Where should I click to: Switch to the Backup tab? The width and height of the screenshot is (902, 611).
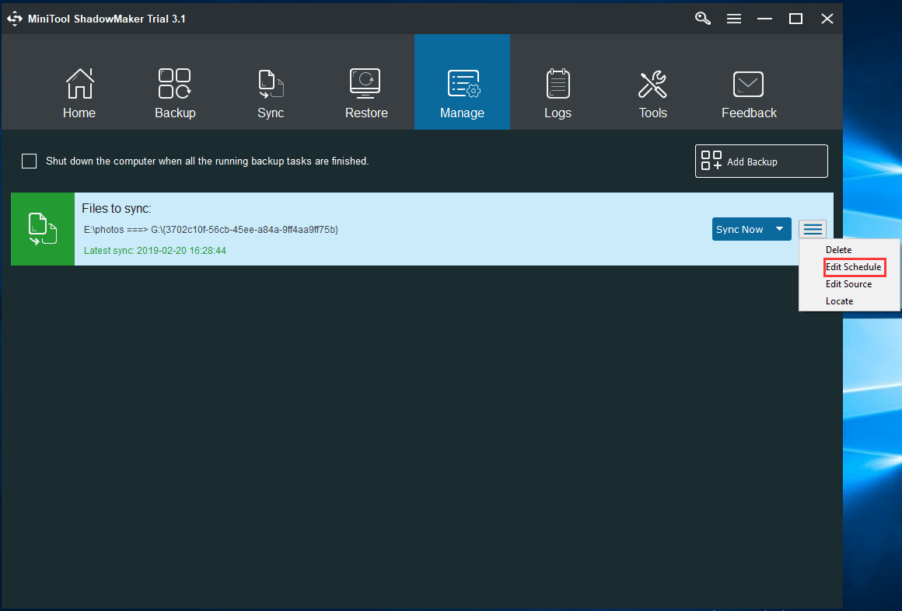tap(175, 82)
